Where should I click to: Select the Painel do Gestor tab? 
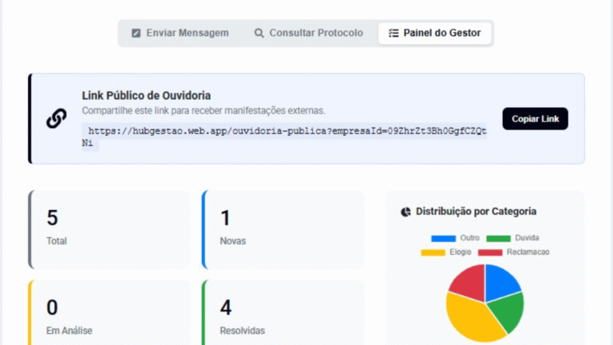[x=434, y=34]
